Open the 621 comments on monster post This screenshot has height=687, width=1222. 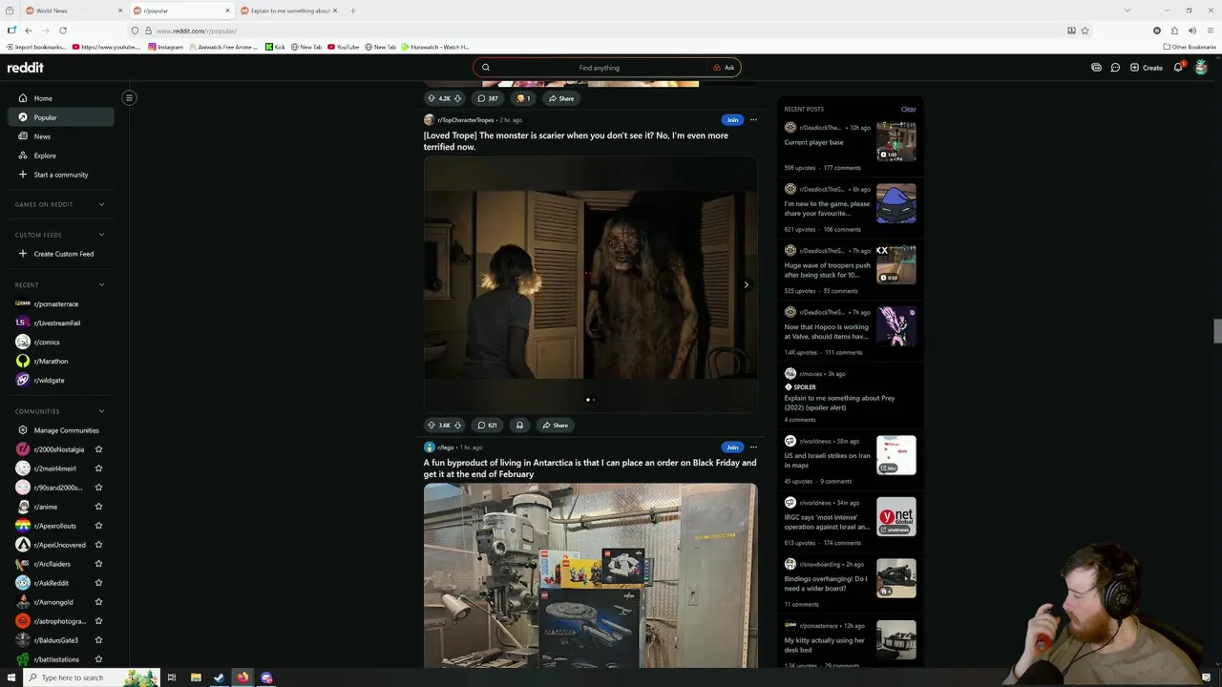488,426
